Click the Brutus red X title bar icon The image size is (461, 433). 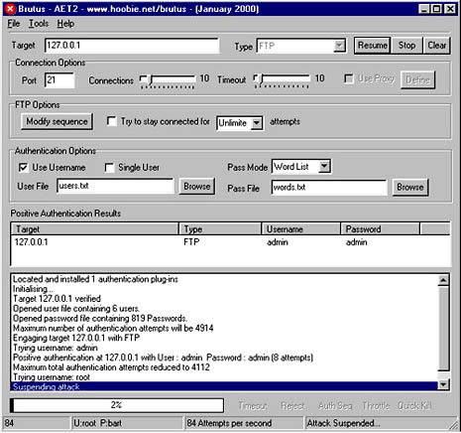click(x=11, y=9)
